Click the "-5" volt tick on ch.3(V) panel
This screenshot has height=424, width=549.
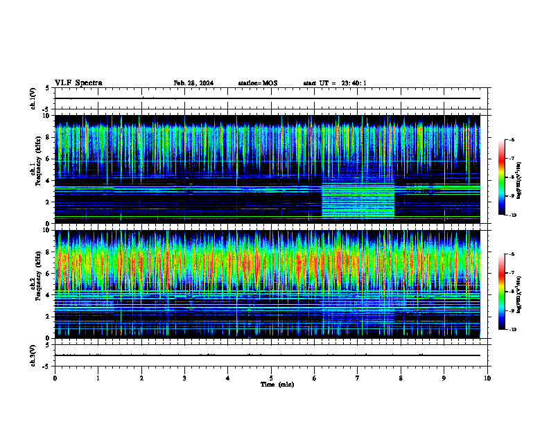point(46,366)
